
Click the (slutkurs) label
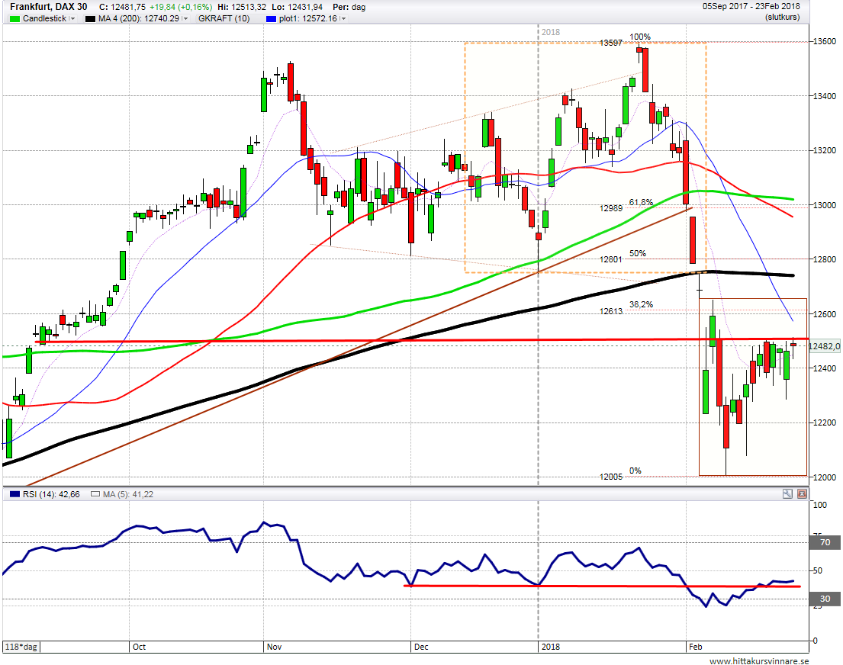(782, 18)
